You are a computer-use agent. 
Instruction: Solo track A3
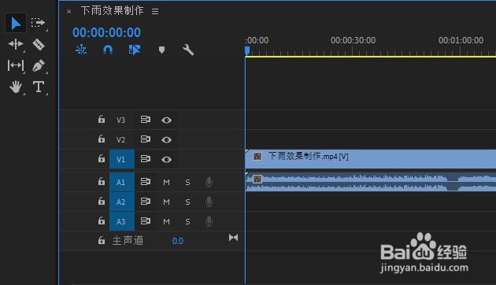pos(187,221)
